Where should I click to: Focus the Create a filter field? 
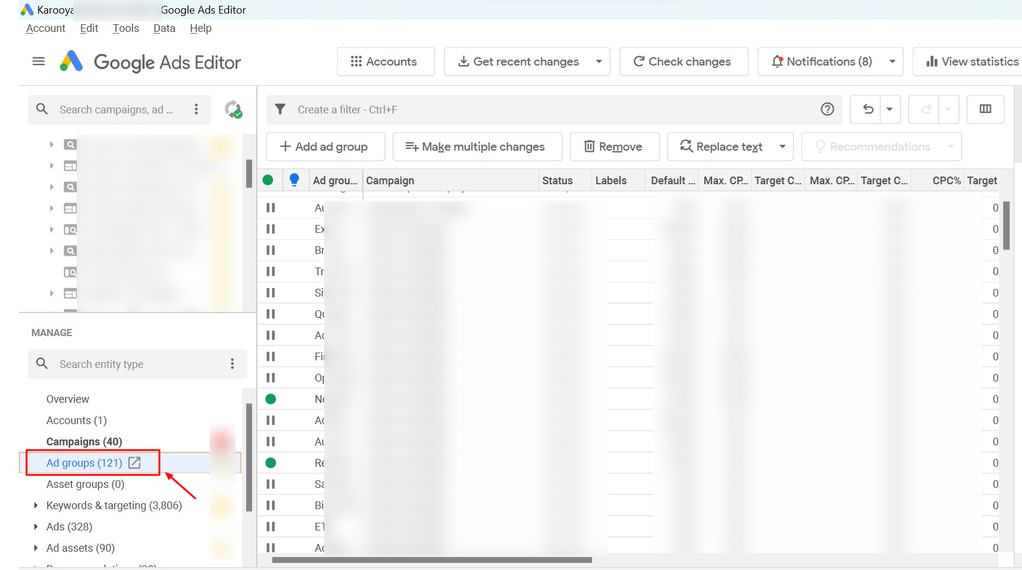[x=555, y=109]
